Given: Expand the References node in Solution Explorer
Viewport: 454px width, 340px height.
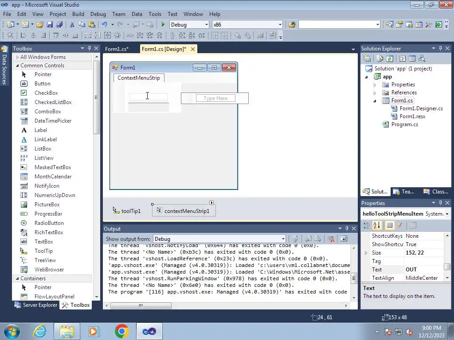Looking at the screenshot, I should tap(375, 93).
